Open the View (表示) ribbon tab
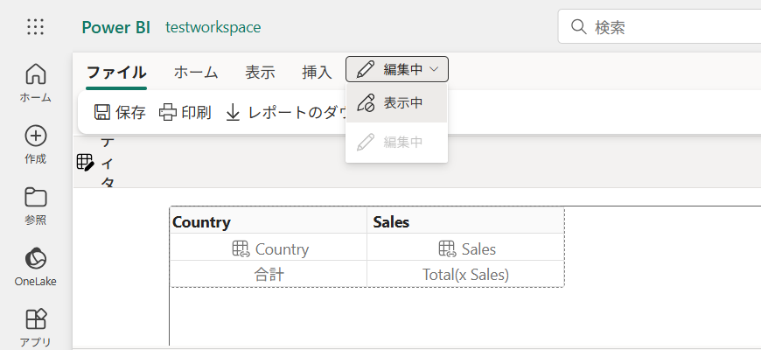 coord(260,73)
